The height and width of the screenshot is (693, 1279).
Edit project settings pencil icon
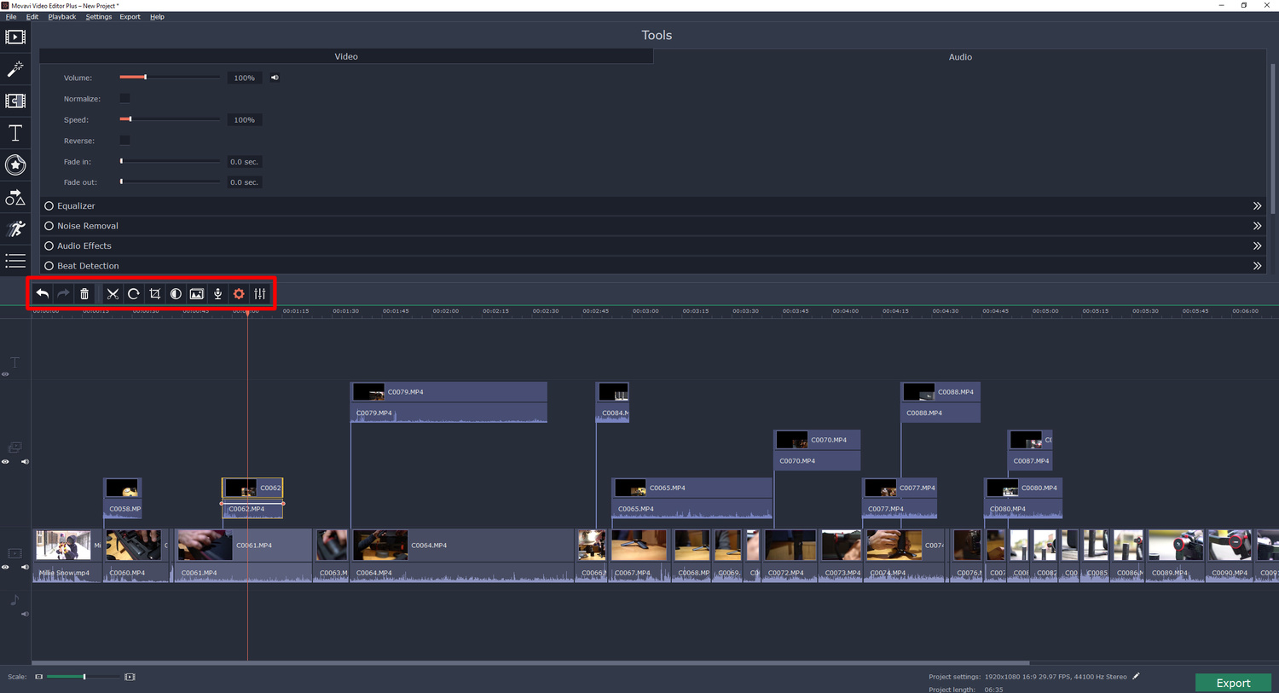tap(1136, 676)
